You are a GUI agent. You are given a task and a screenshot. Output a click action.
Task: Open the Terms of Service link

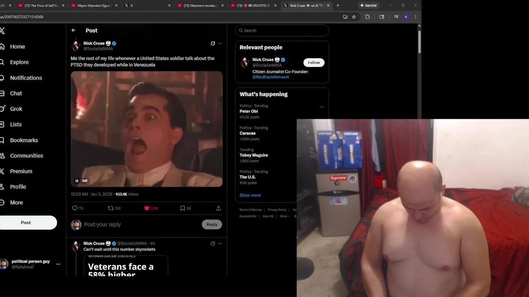[250, 210]
